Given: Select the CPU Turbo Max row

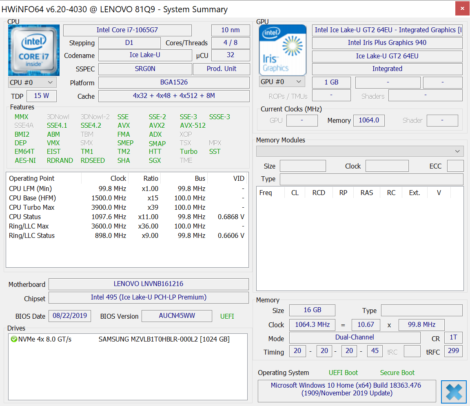Looking at the screenshot, I should coord(126,207).
